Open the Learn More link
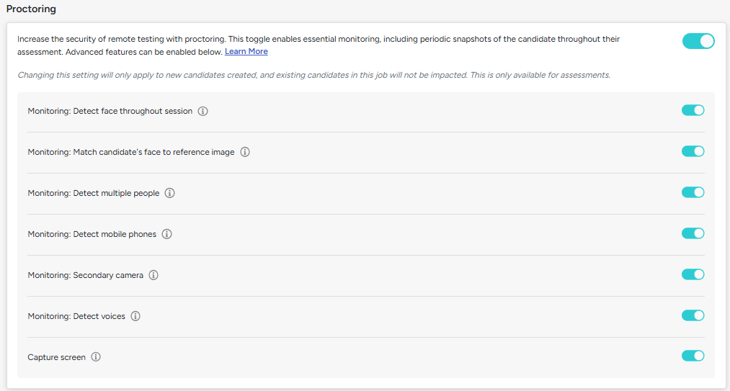This screenshot has width=730, height=391. point(246,52)
